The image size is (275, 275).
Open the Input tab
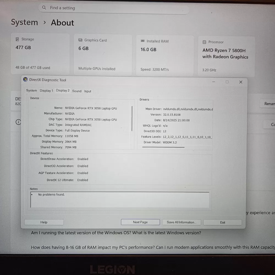click(x=87, y=91)
